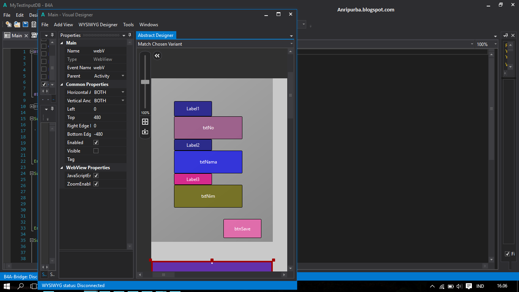Select the btnSave view in the designer

(x=242, y=229)
